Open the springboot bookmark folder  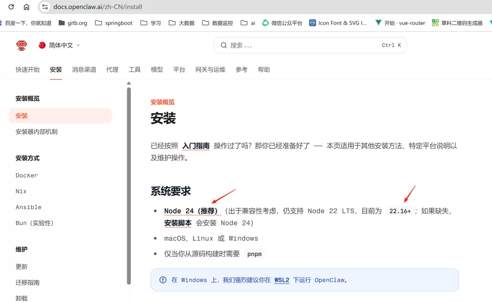click(x=114, y=23)
